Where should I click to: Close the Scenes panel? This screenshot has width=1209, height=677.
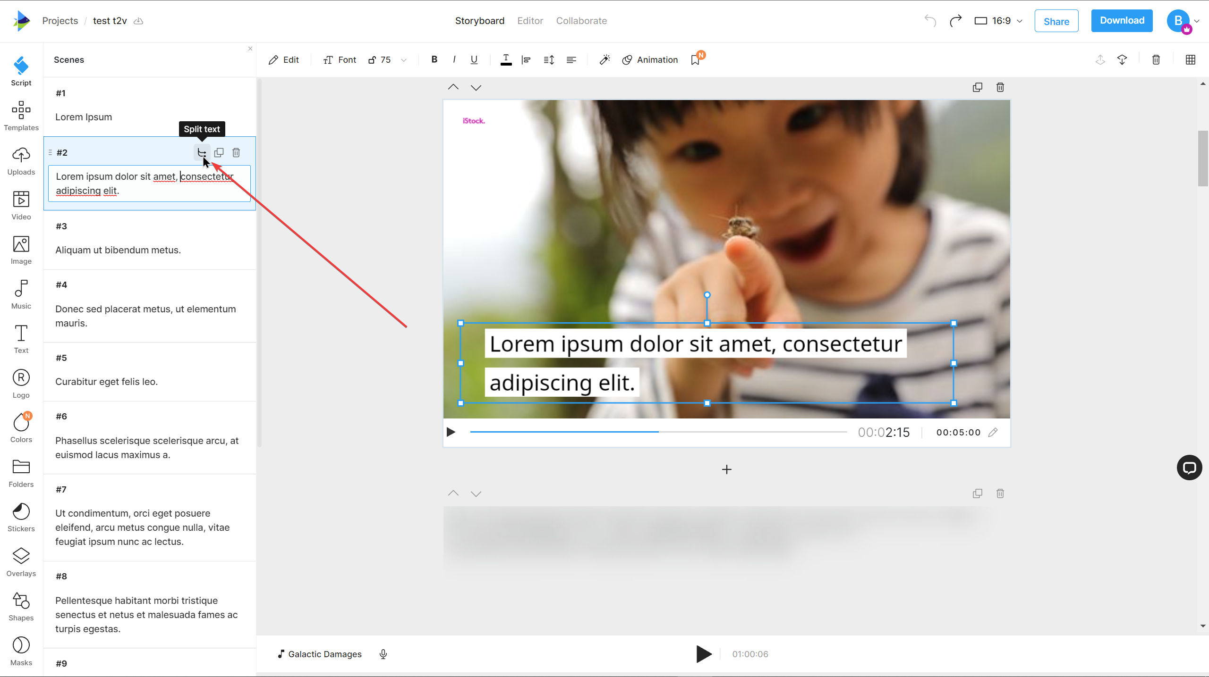[x=250, y=49]
